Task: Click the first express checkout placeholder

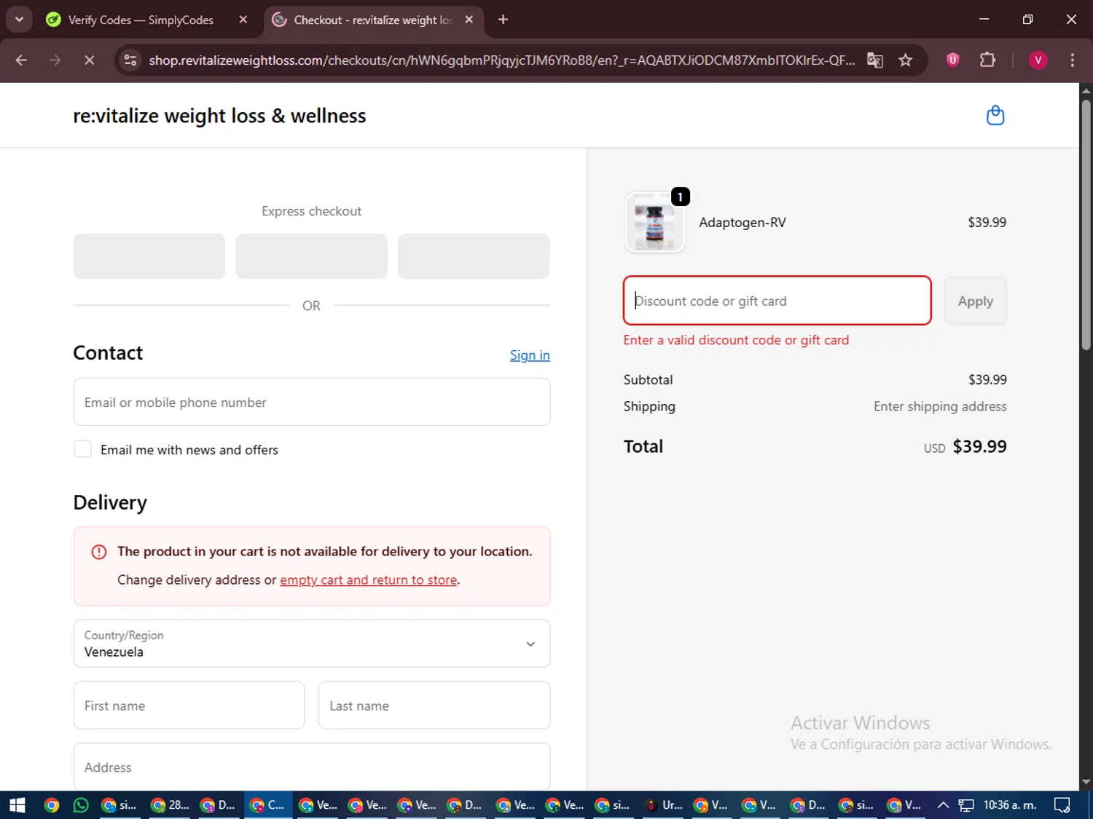Action: pyautogui.click(x=149, y=256)
